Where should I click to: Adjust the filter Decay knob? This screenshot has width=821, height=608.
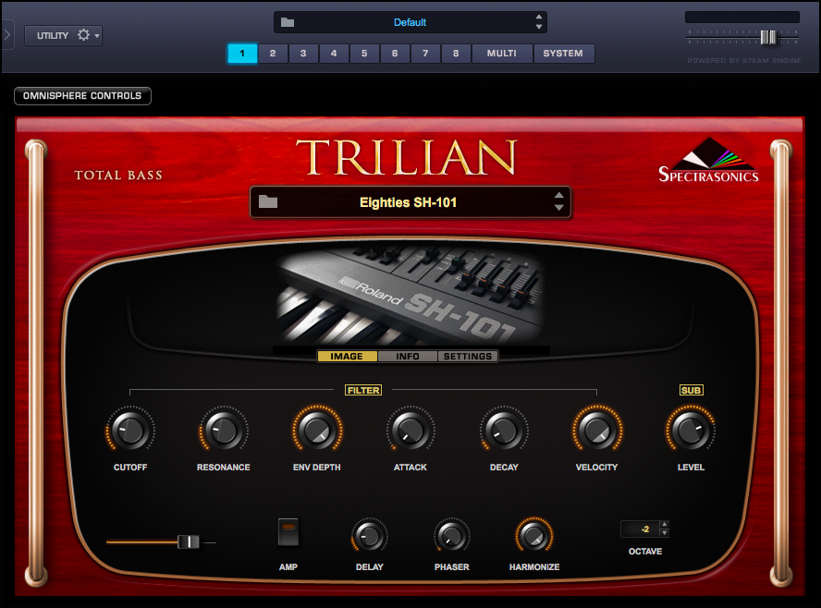(504, 430)
